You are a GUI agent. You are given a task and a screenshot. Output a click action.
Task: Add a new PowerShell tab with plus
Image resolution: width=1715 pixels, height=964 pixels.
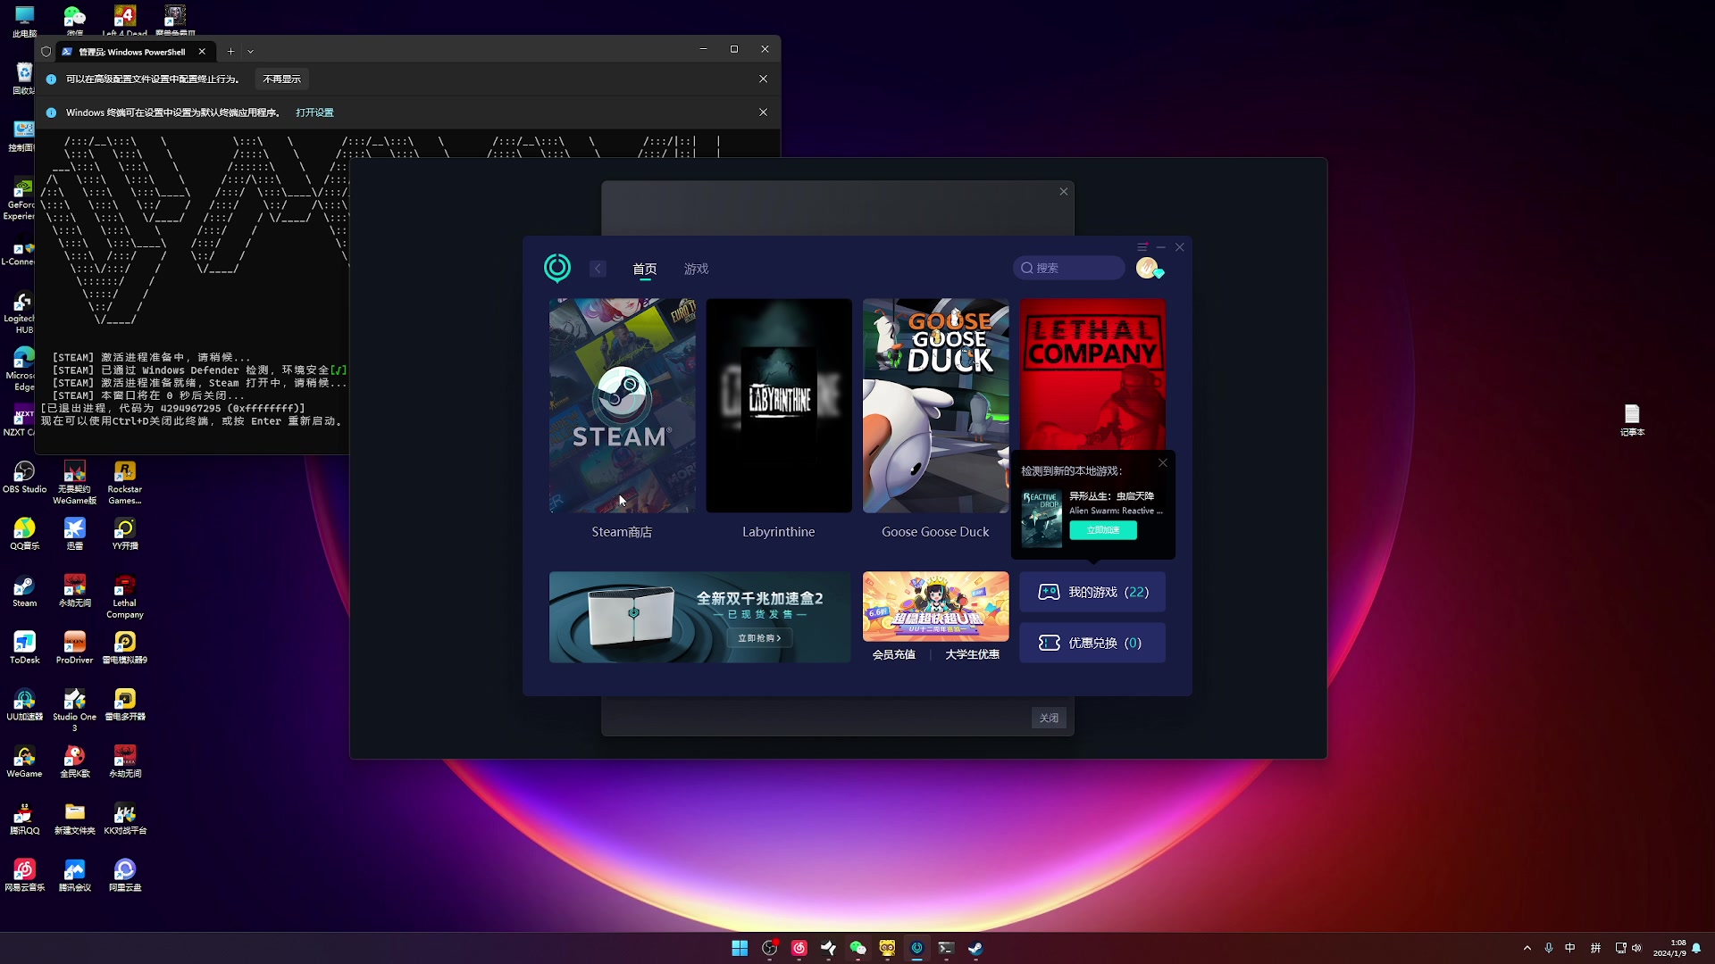click(x=230, y=52)
